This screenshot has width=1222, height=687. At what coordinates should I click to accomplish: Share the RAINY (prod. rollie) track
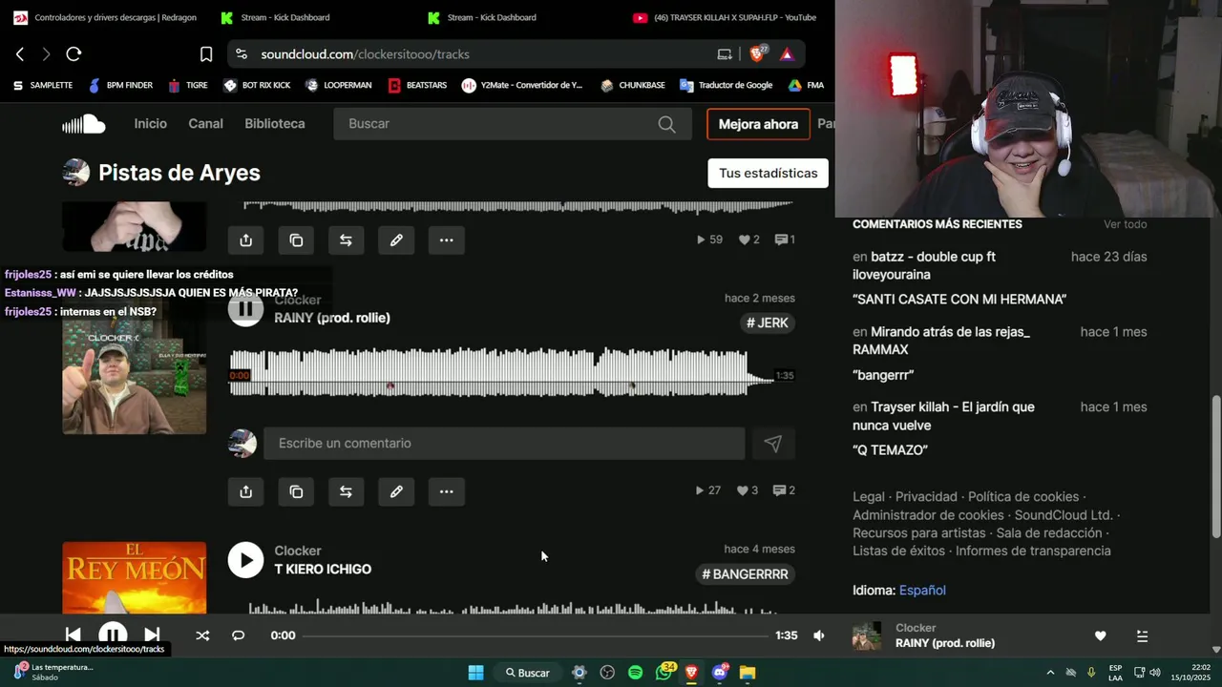[x=246, y=491]
